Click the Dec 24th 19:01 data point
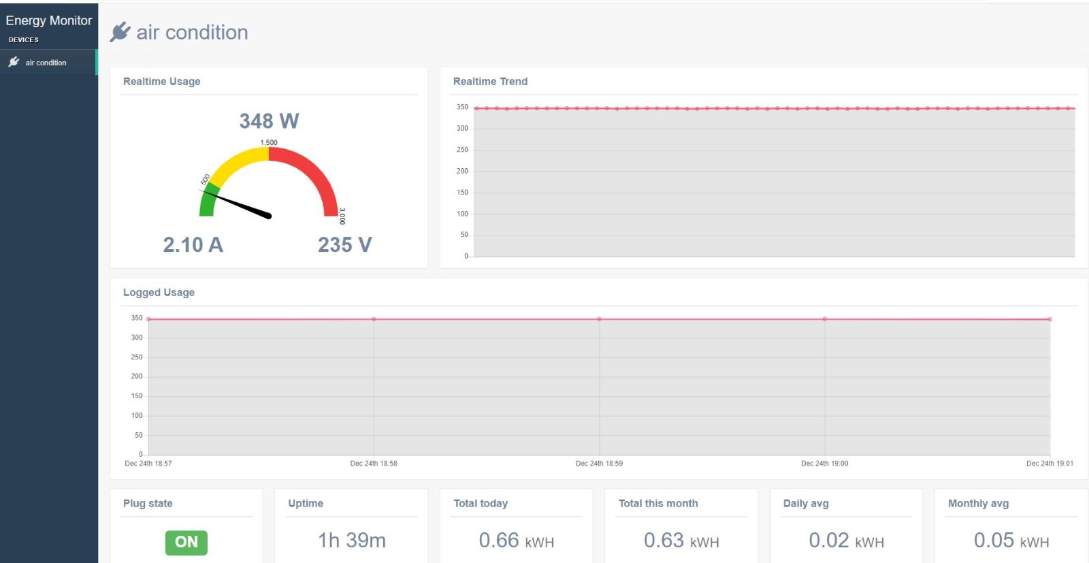 pos(1050,319)
